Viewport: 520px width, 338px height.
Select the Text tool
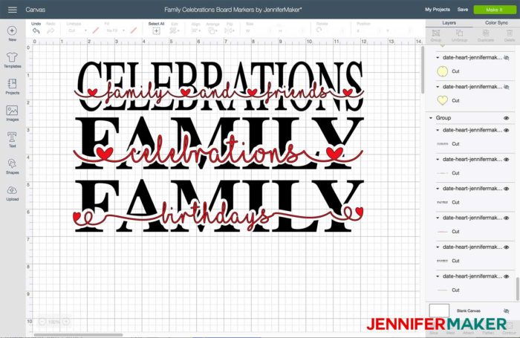point(13,140)
